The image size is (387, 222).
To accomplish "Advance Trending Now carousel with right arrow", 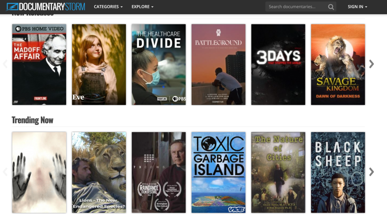I will 372,172.
